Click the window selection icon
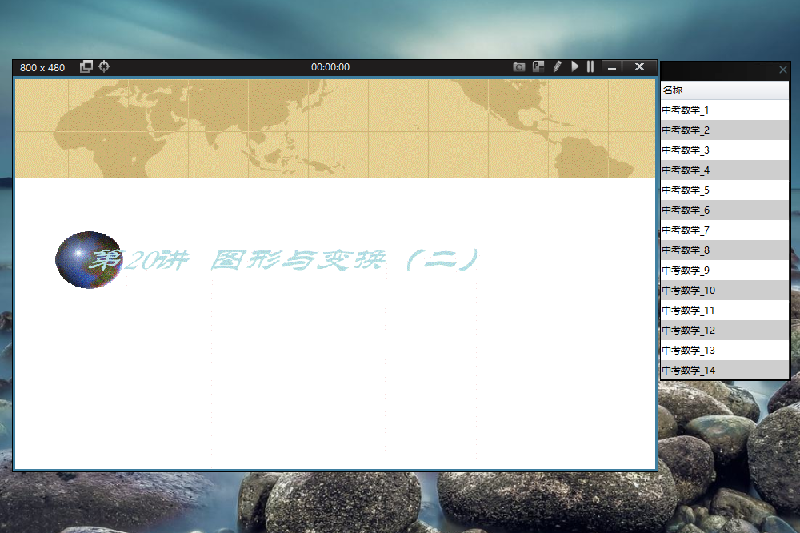The width and height of the screenshot is (800, 533). click(x=86, y=66)
